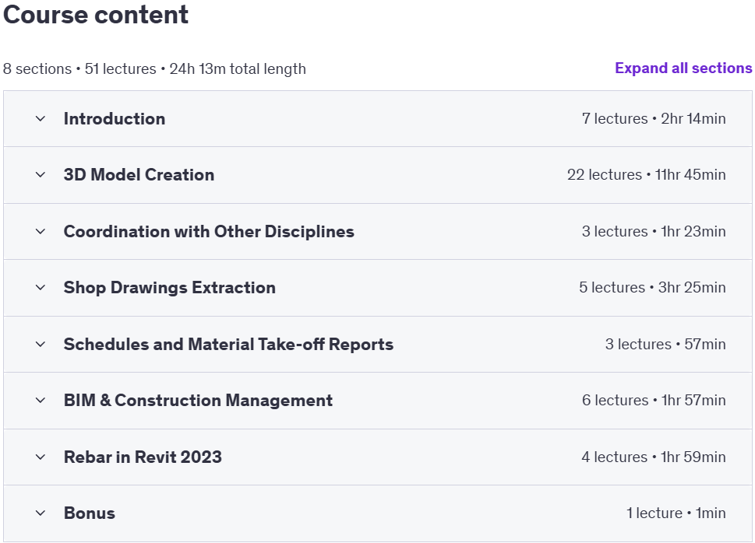
Task: Select the 3D Model Creation title
Action: [x=139, y=174]
